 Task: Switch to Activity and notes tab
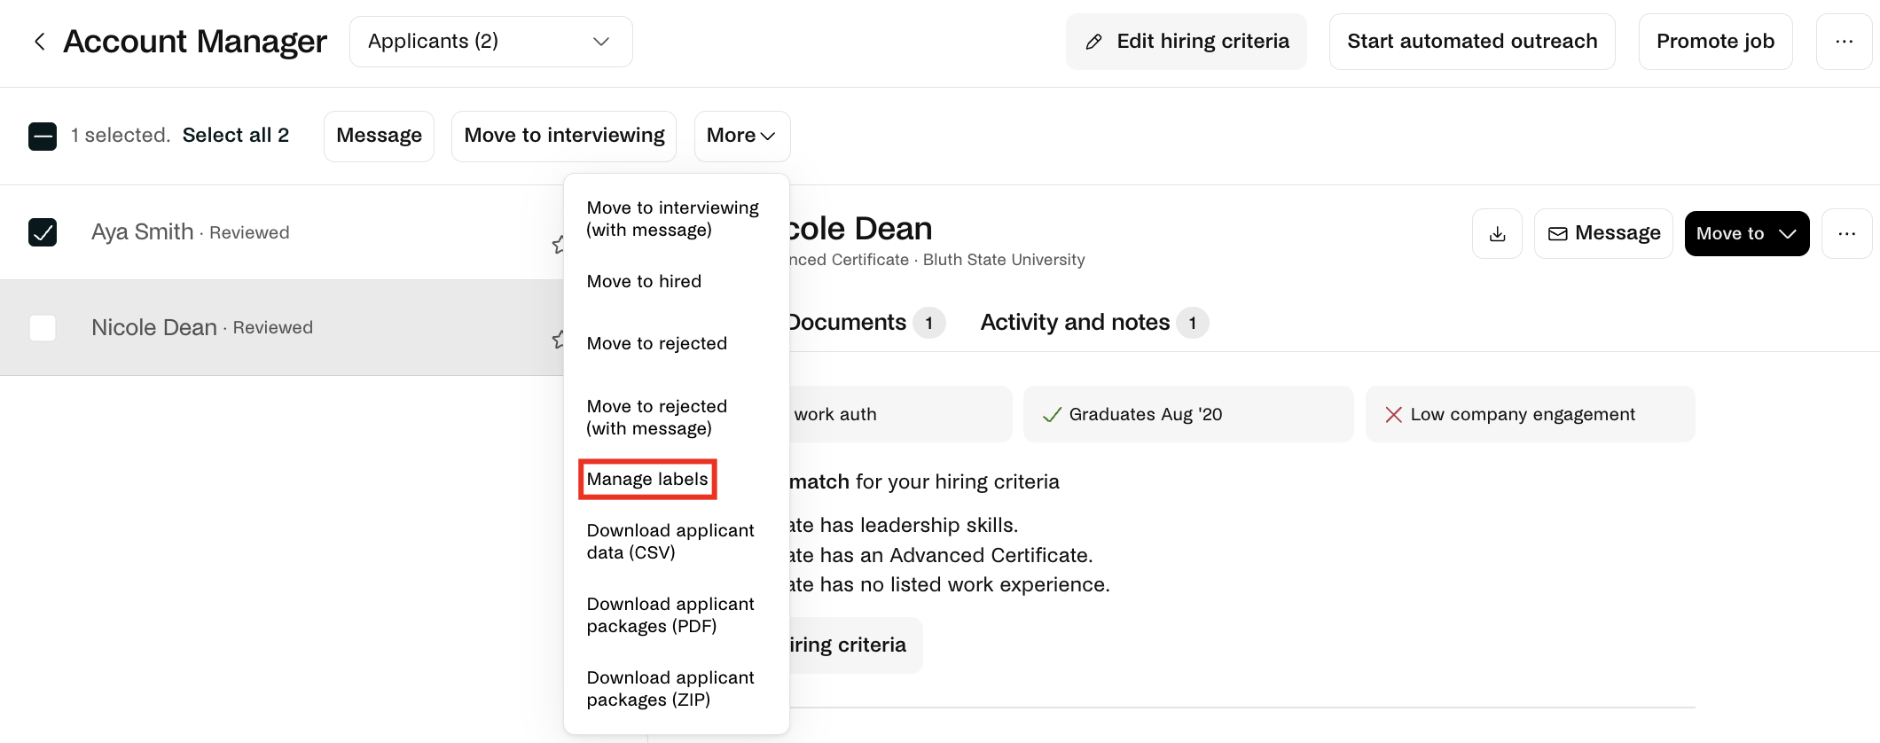coord(1094,323)
